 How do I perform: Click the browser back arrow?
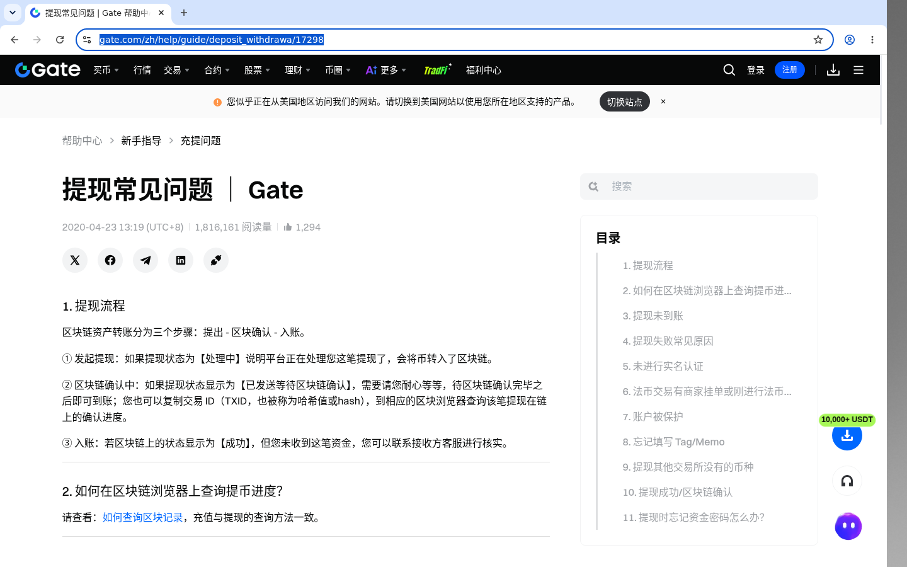(x=14, y=40)
